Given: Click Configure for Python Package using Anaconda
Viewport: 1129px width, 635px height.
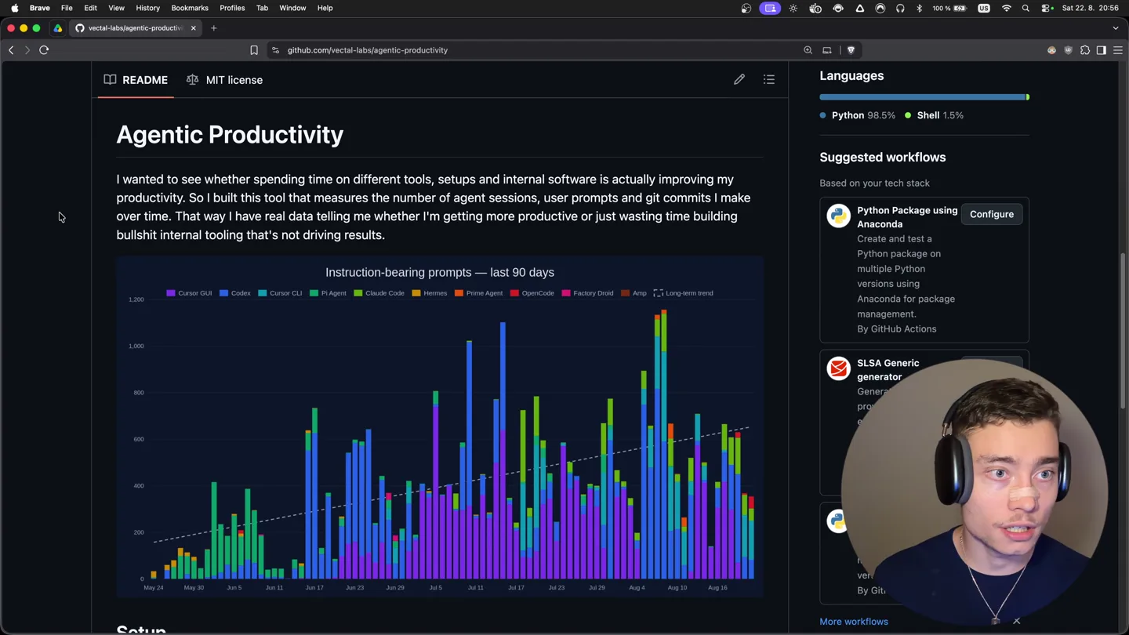Looking at the screenshot, I should click(992, 214).
